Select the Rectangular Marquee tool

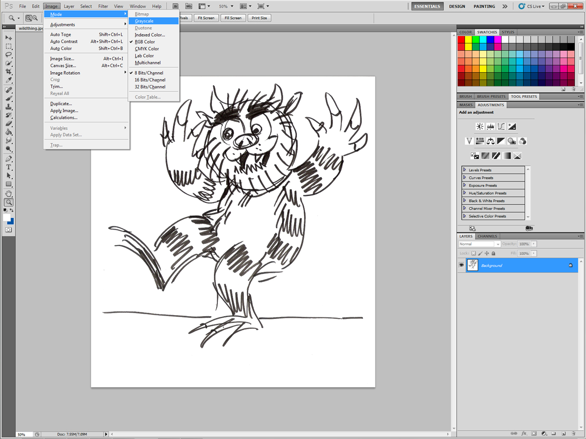tap(9, 46)
